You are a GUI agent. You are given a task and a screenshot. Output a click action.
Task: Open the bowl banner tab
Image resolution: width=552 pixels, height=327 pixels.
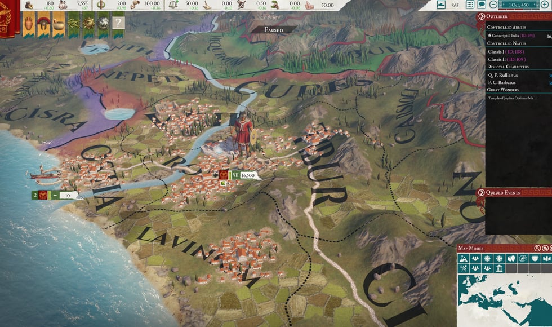point(59,24)
